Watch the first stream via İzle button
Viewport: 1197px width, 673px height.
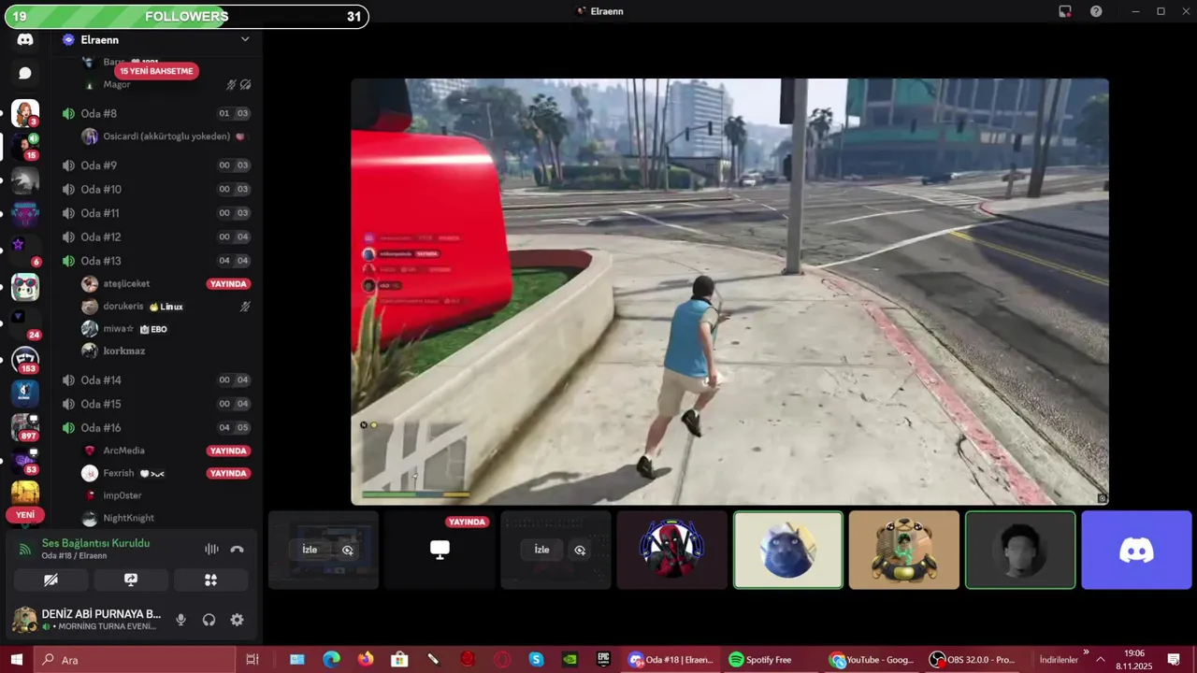[310, 550]
